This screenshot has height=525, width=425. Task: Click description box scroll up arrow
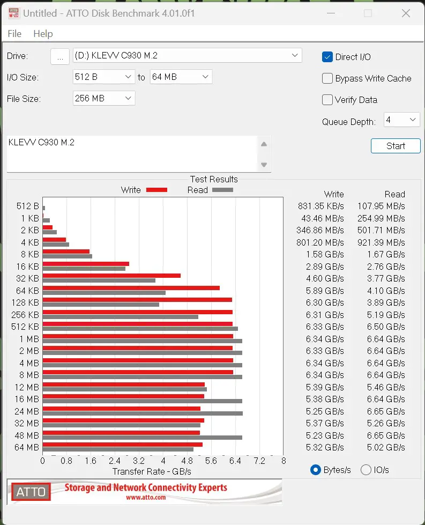pos(264,144)
